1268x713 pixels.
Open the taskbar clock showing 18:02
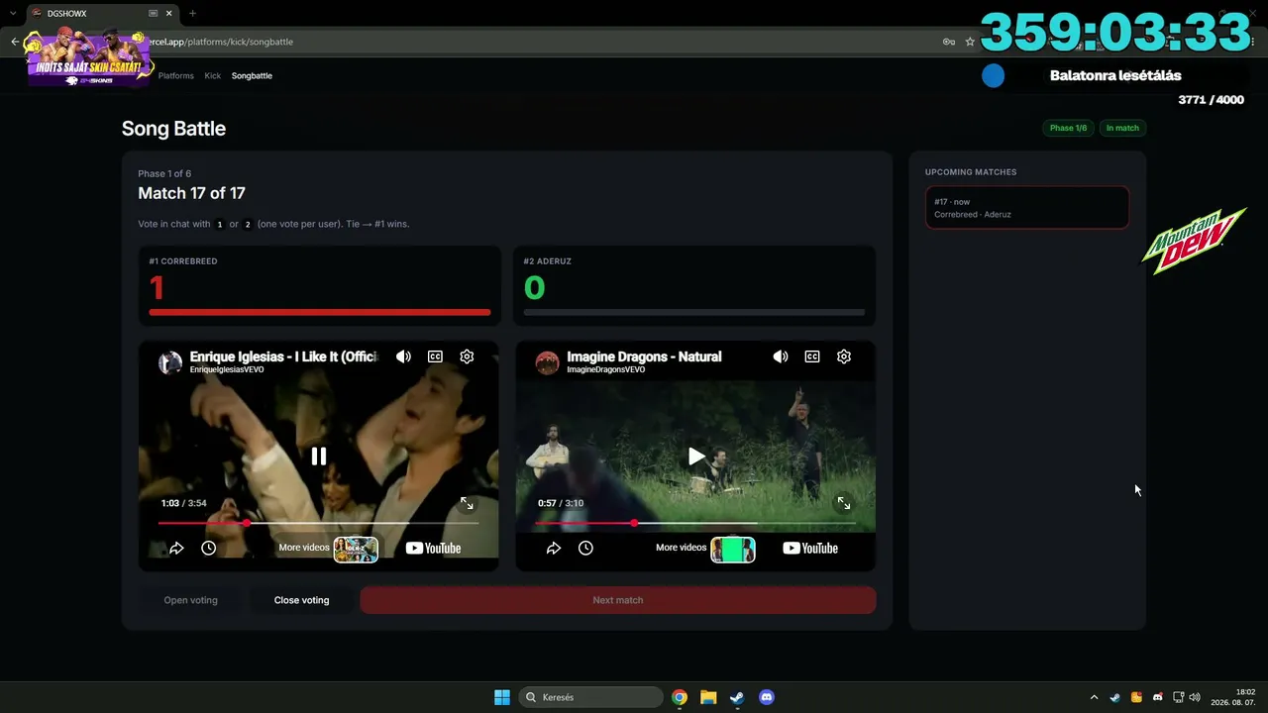coord(1234,697)
